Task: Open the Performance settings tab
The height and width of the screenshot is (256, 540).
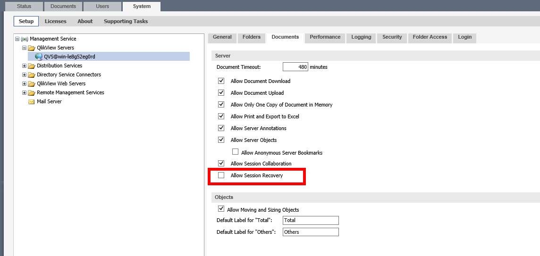Action: click(325, 37)
